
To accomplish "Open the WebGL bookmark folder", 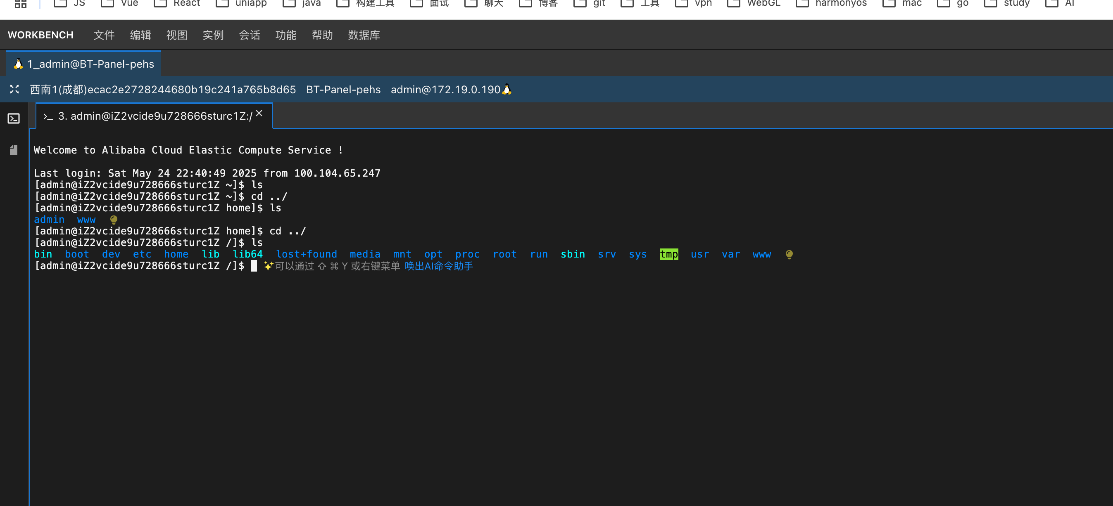I will 754,3.
